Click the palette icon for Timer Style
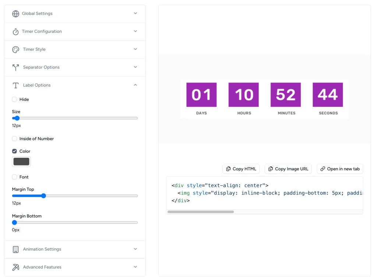377x280 pixels. (15, 49)
